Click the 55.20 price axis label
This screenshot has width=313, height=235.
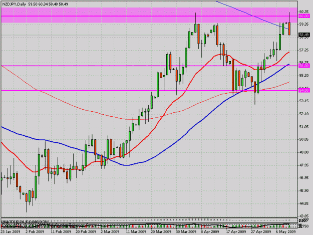click(x=304, y=76)
